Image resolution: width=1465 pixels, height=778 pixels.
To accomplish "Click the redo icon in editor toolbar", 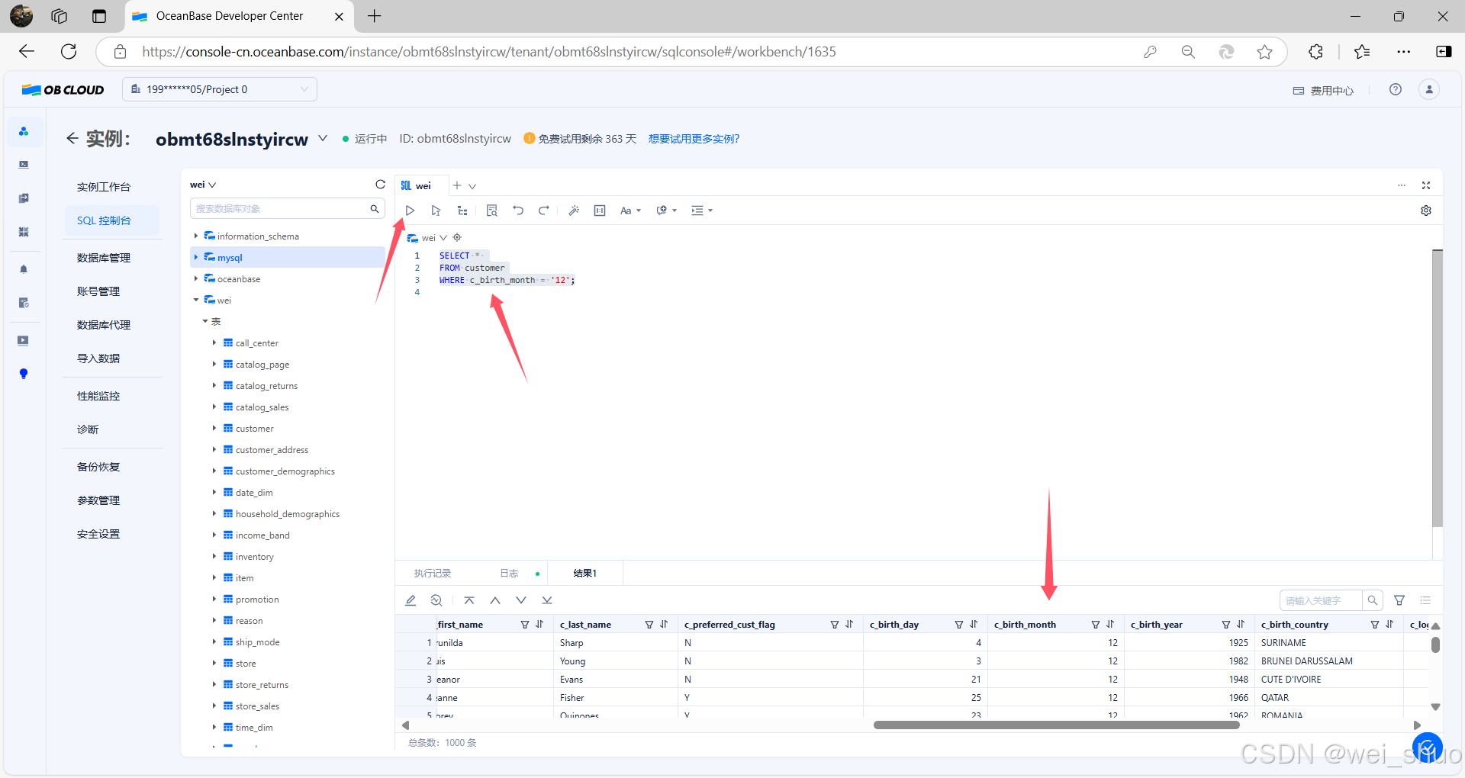I will (x=544, y=211).
